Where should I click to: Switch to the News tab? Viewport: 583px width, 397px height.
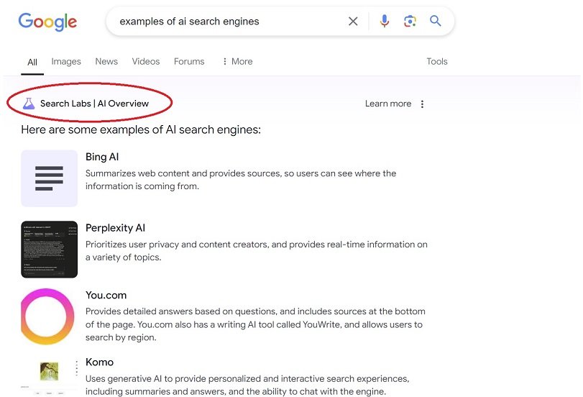(x=106, y=61)
